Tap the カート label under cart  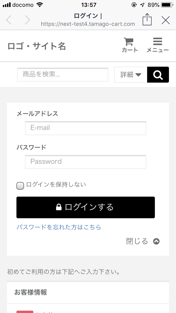tap(130, 50)
